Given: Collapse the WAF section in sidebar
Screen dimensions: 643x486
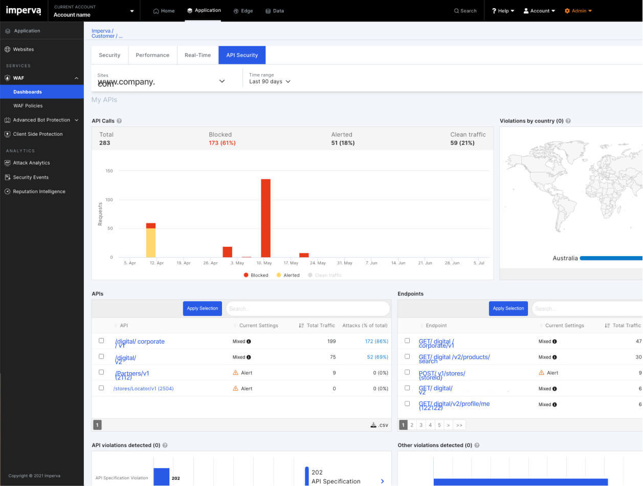Looking at the screenshot, I should coord(76,78).
